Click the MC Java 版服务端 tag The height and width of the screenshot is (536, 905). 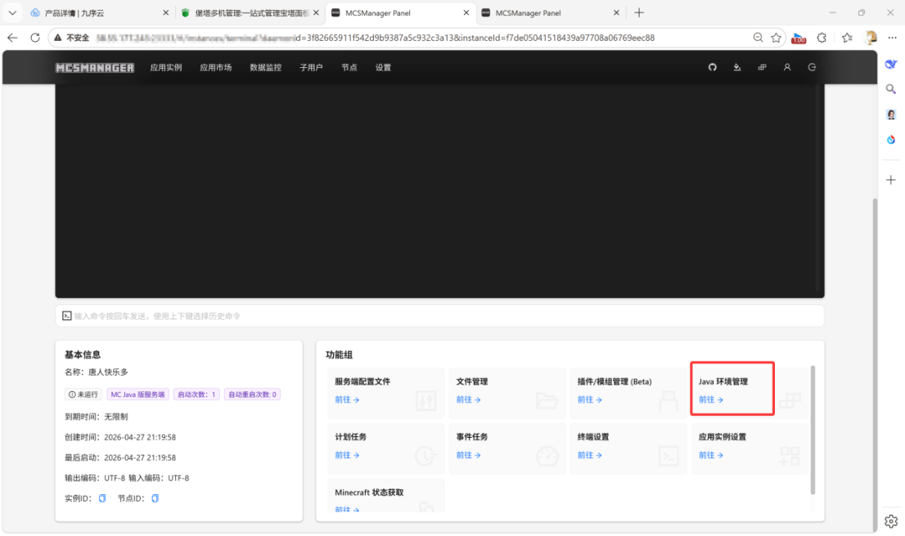137,394
